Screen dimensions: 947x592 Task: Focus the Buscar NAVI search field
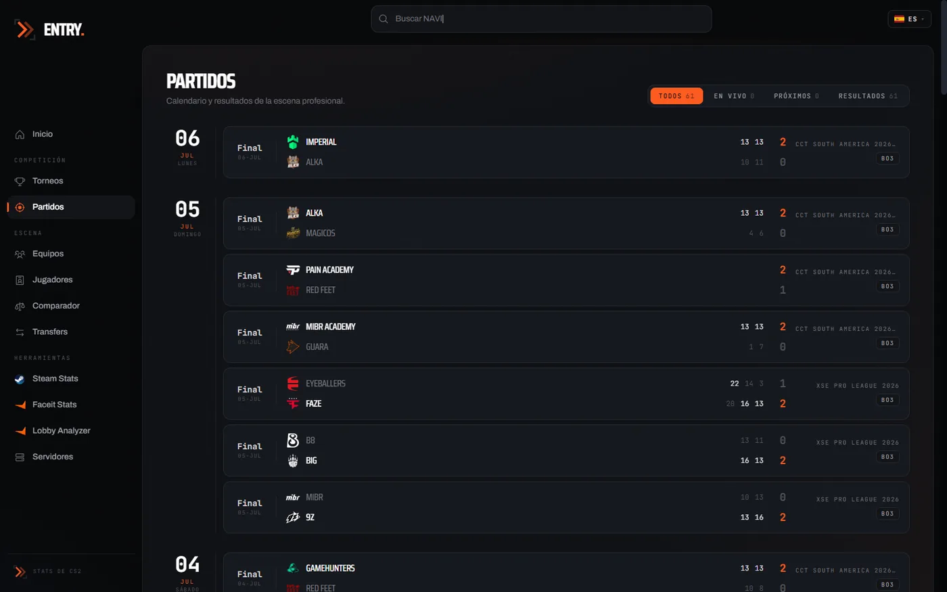click(541, 19)
